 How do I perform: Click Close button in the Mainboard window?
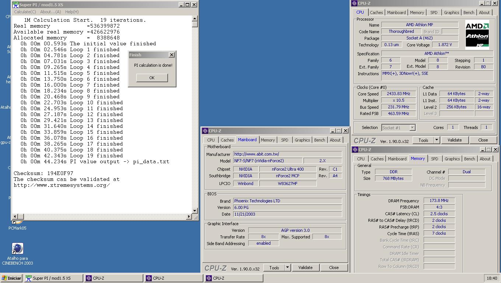(x=334, y=268)
